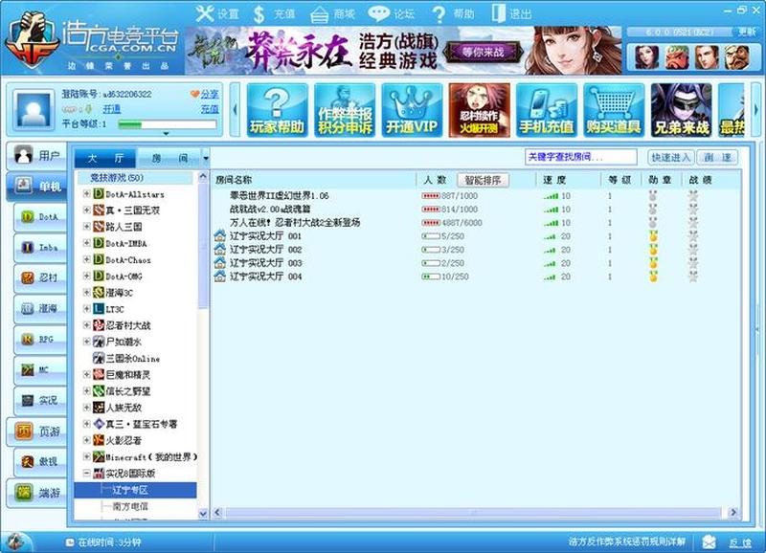Click the 测速 button

pyautogui.click(x=717, y=157)
